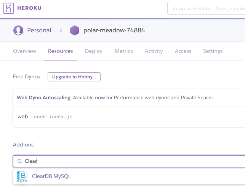Open the Personal breadcrumb link

coord(39,30)
